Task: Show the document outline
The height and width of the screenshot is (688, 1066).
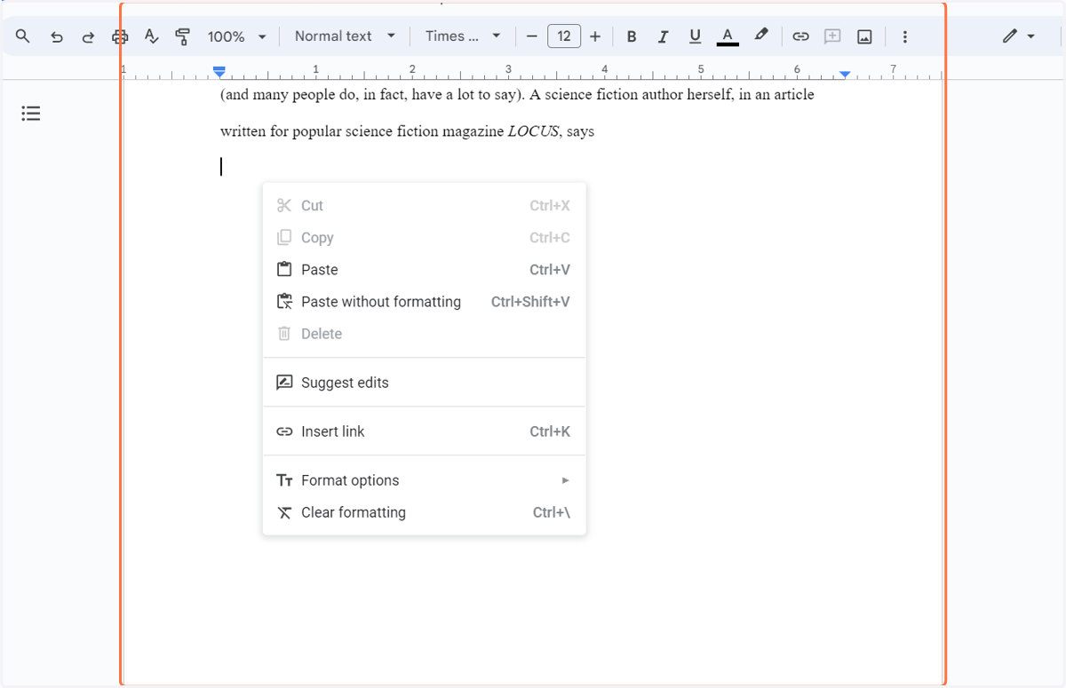Action: pyautogui.click(x=31, y=114)
